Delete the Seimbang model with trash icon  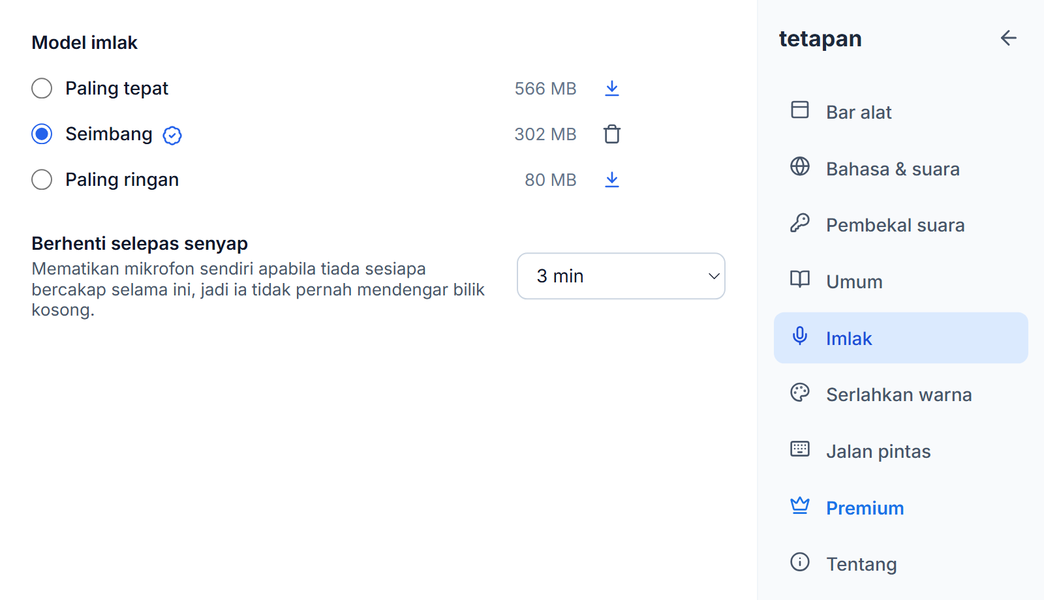611,134
